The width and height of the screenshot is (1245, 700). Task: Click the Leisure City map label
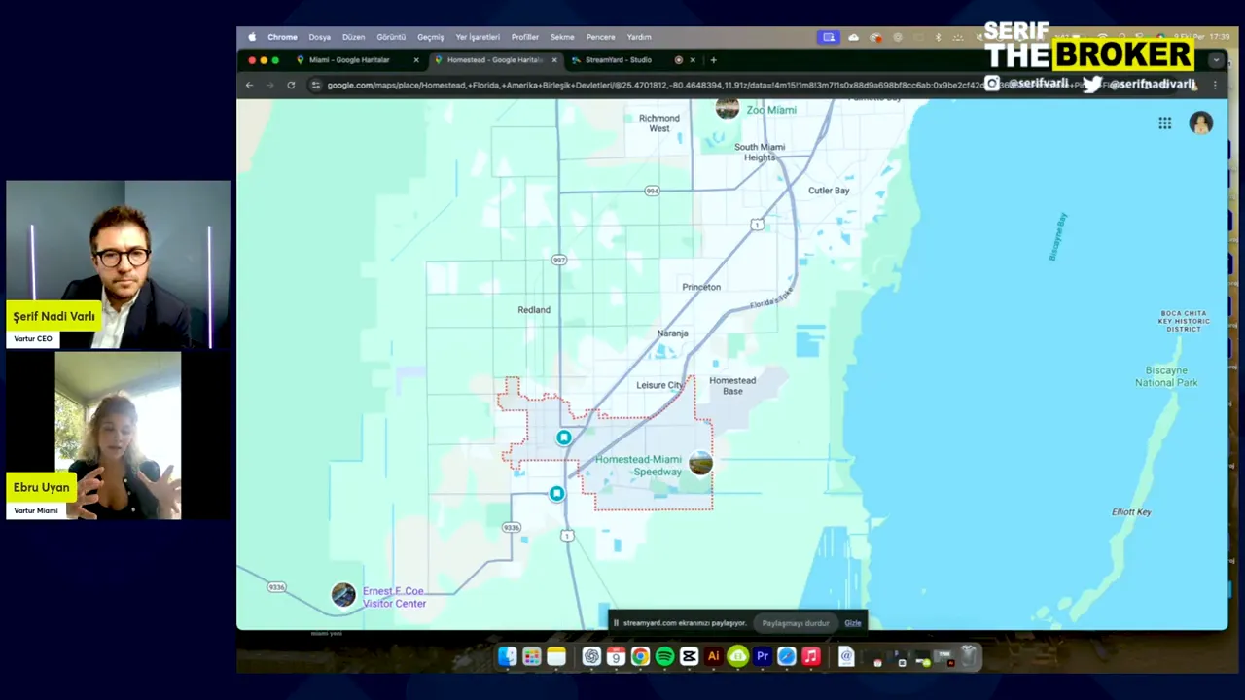(659, 385)
